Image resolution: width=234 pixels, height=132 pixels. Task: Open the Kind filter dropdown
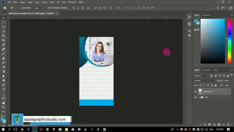pos(201,76)
